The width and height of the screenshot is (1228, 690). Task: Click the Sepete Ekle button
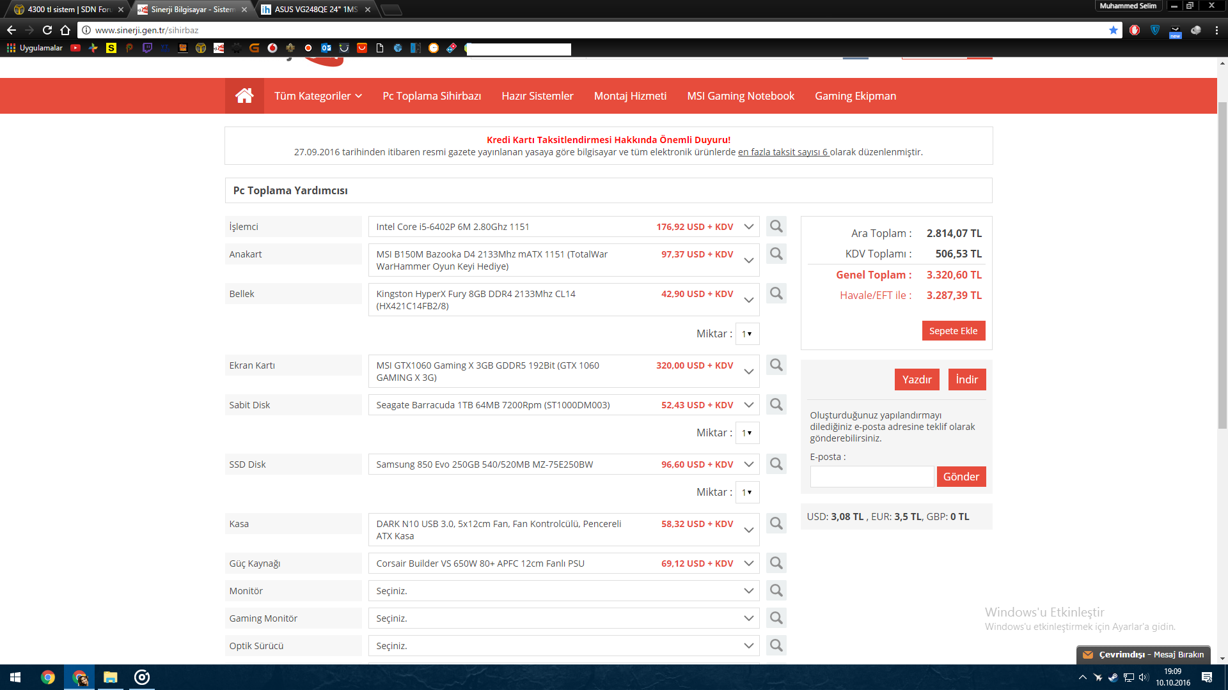click(x=953, y=331)
